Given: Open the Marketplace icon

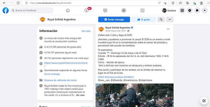Looking at the screenshot, I should point(105,10).
